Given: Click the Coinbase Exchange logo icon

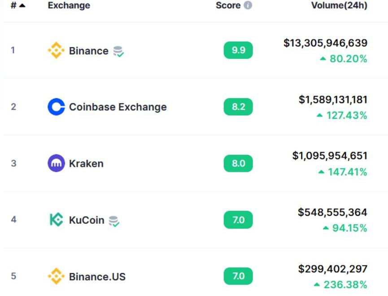Looking at the screenshot, I should pos(56,107).
